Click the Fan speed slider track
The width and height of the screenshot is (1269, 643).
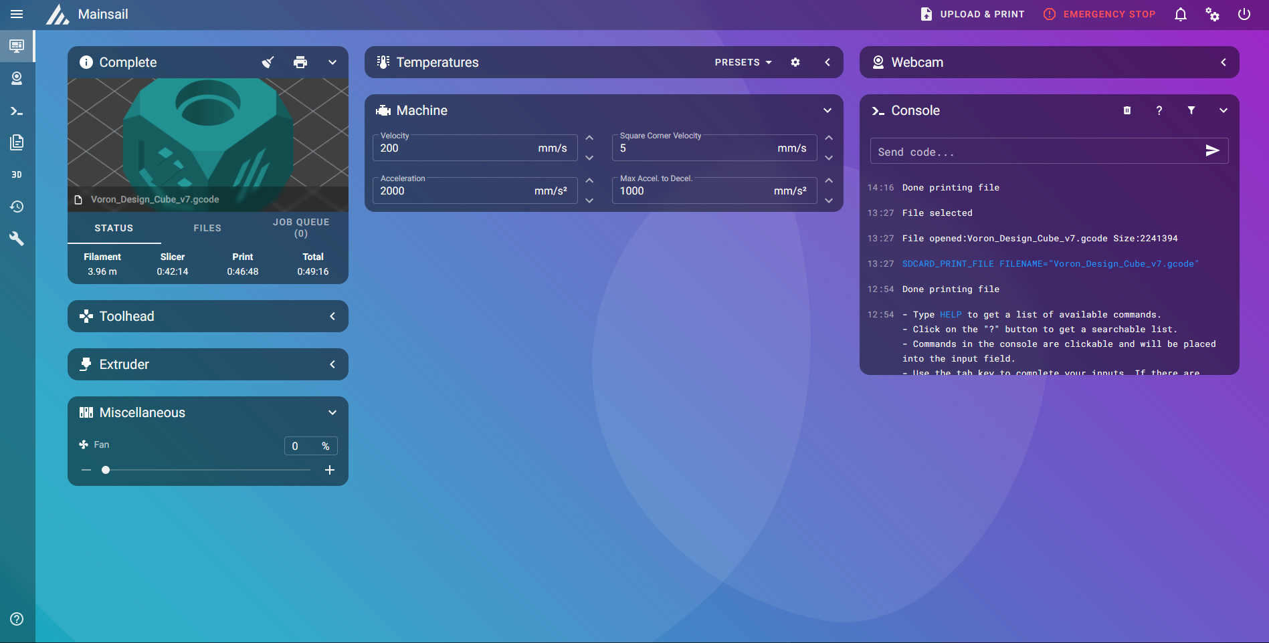(207, 470)
